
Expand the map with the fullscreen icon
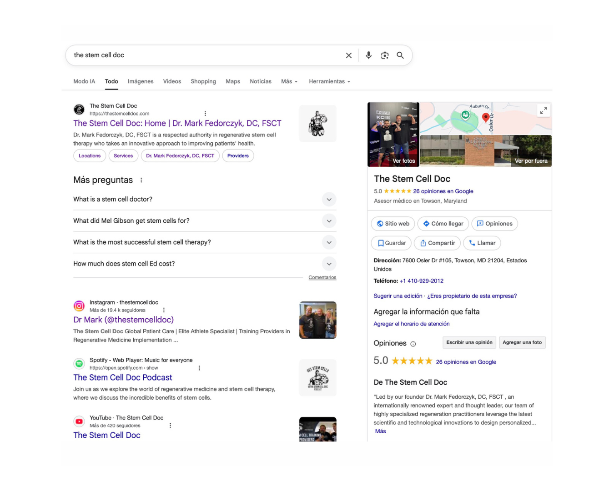click(x=543, y=110)
